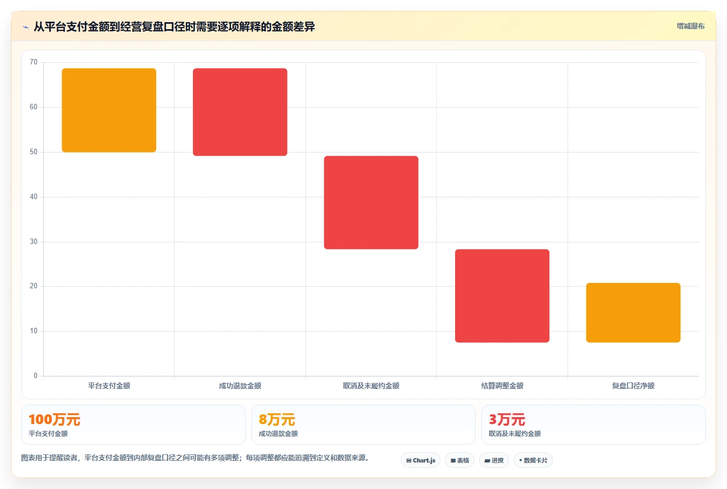The width and height of the screenshot is (727, 489).
Task: Open the 3万元 取消及未履约金额 stat card
Action: coord(593,425)
